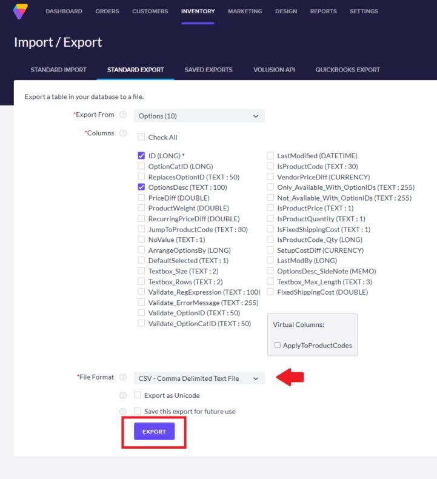
Task: Open the File Format dropdown
Action: tap(199, 378)
